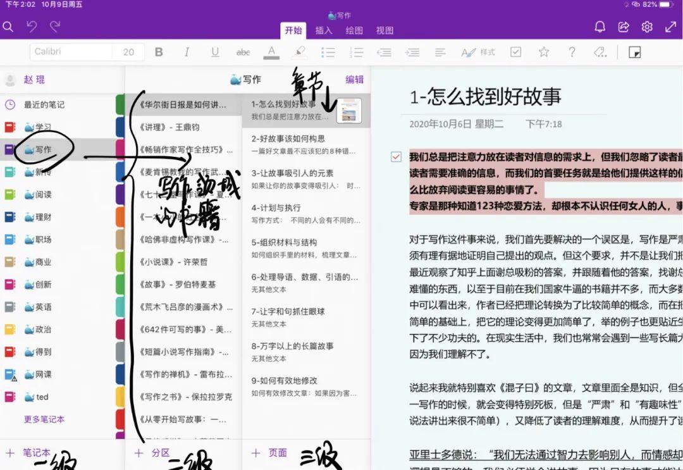Tap the 编辑 Edit button
This screenshot has width=683, height=470.
[355, 79]
